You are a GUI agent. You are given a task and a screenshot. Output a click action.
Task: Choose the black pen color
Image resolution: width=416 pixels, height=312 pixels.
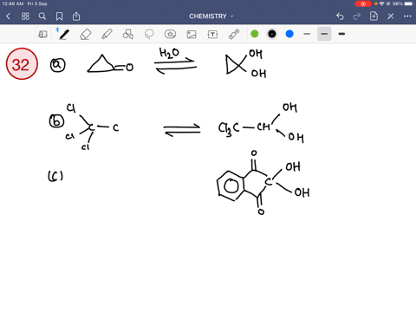coord(272,34)
